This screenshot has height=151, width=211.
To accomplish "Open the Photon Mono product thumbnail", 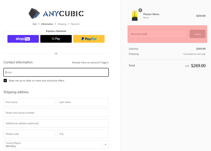I will 135,16.
